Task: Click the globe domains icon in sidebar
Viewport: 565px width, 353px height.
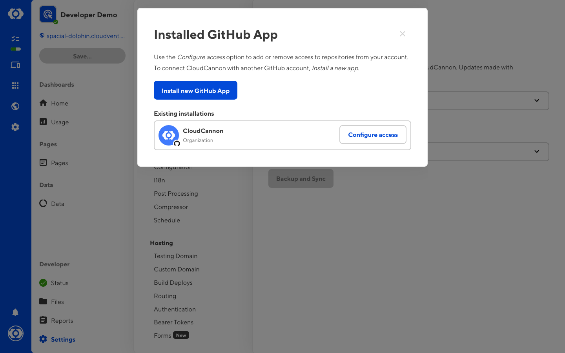Action: pyautogui.click(x=15, y=106)
